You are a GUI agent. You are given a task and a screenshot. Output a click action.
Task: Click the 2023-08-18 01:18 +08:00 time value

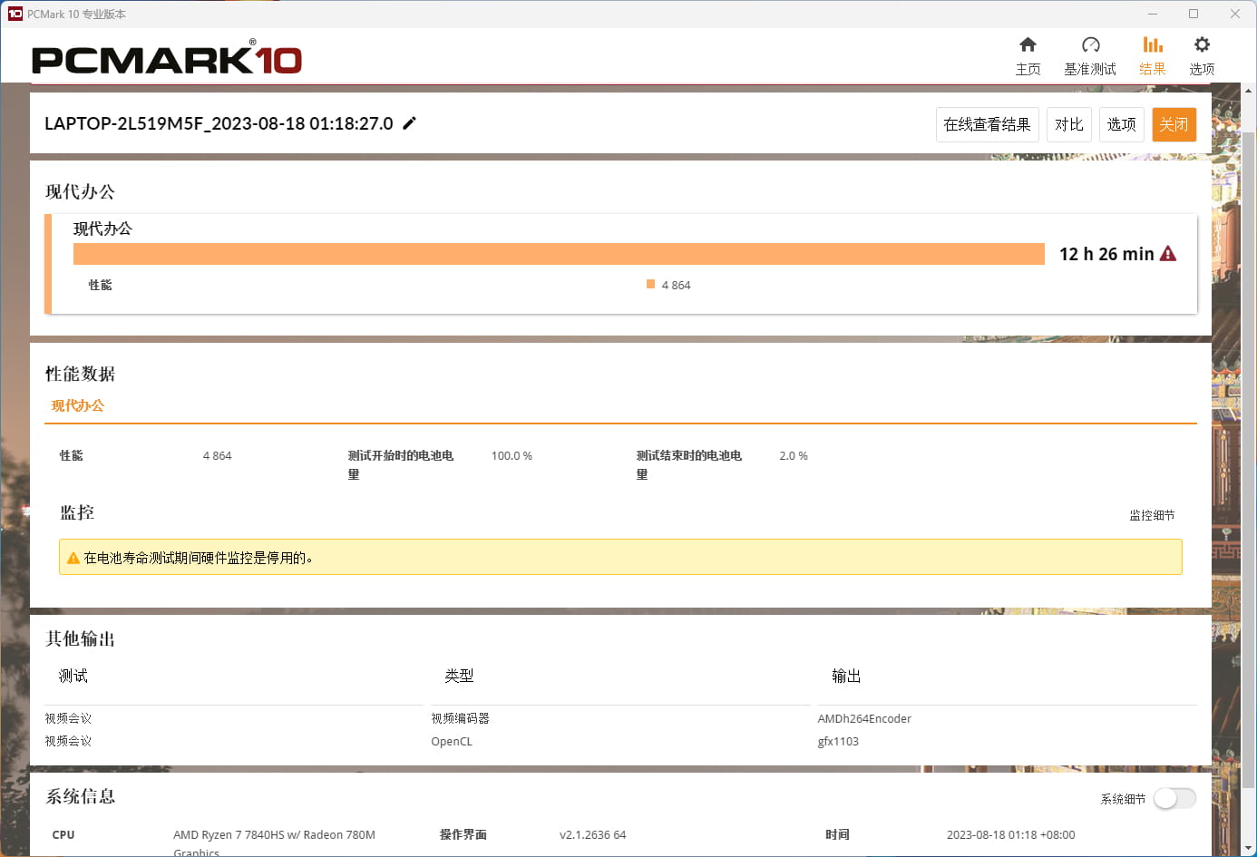1010,834
